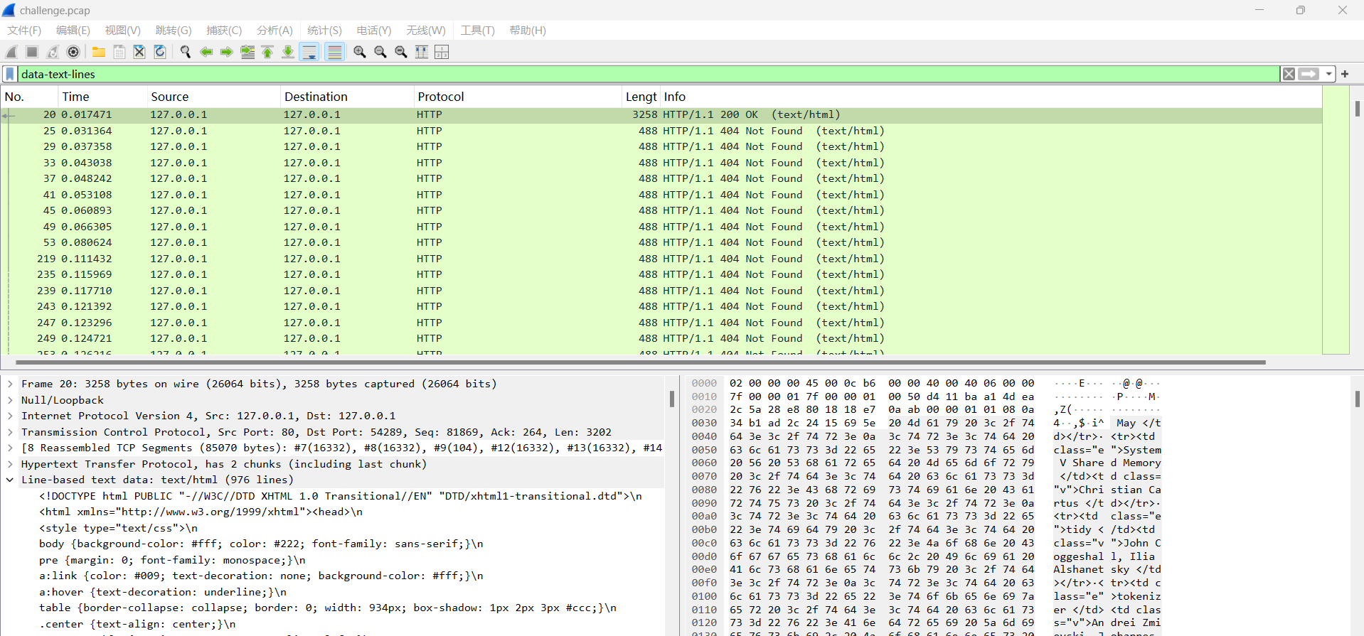Reload the capture file icon
The image size is (1364, 636).
(x=160, y=52)
